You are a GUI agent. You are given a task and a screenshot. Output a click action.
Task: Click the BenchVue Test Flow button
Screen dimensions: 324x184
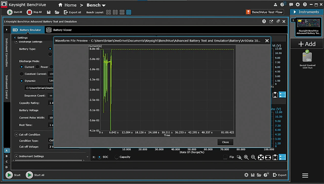264,12
